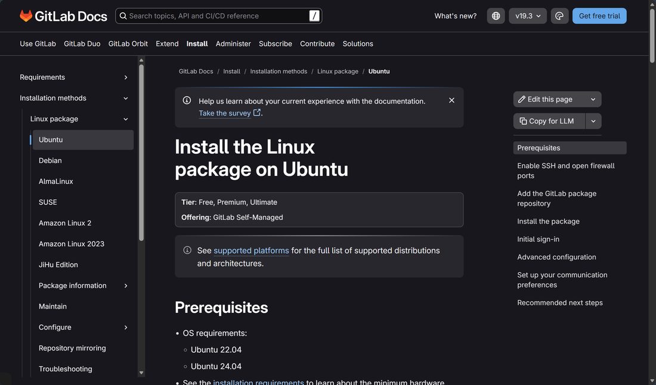Screen dimensions: 656x385
Task: Focus the docs search input field
Action: click(218, 16)
